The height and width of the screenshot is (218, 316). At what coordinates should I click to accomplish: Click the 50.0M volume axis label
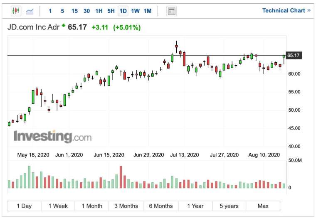click(x=295, y=160)
